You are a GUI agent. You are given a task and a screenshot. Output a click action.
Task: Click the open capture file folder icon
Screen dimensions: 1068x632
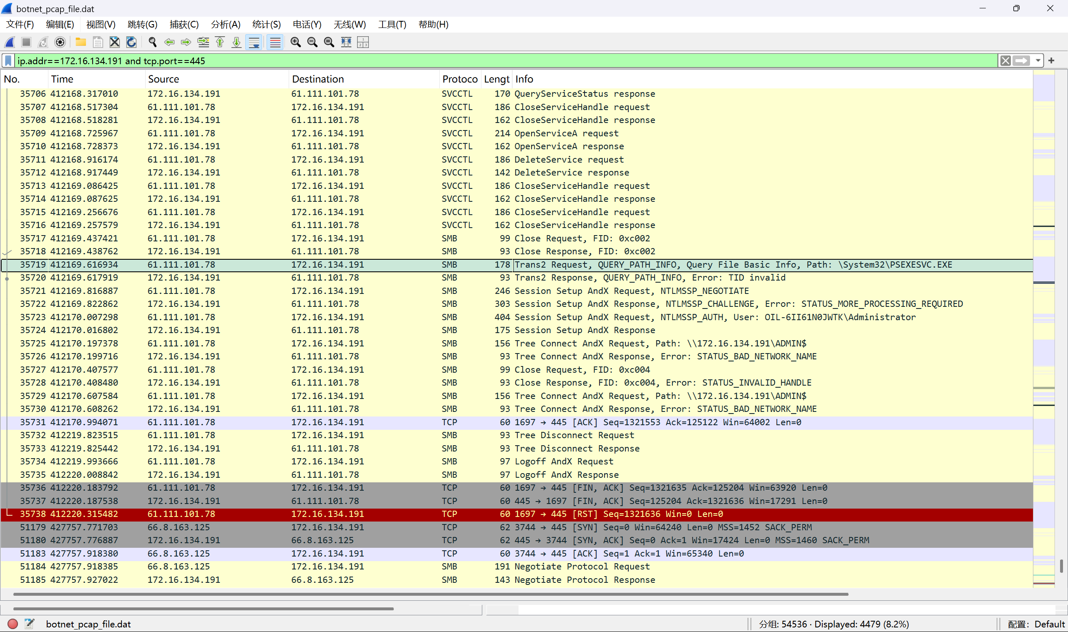(x=81, y=42)
